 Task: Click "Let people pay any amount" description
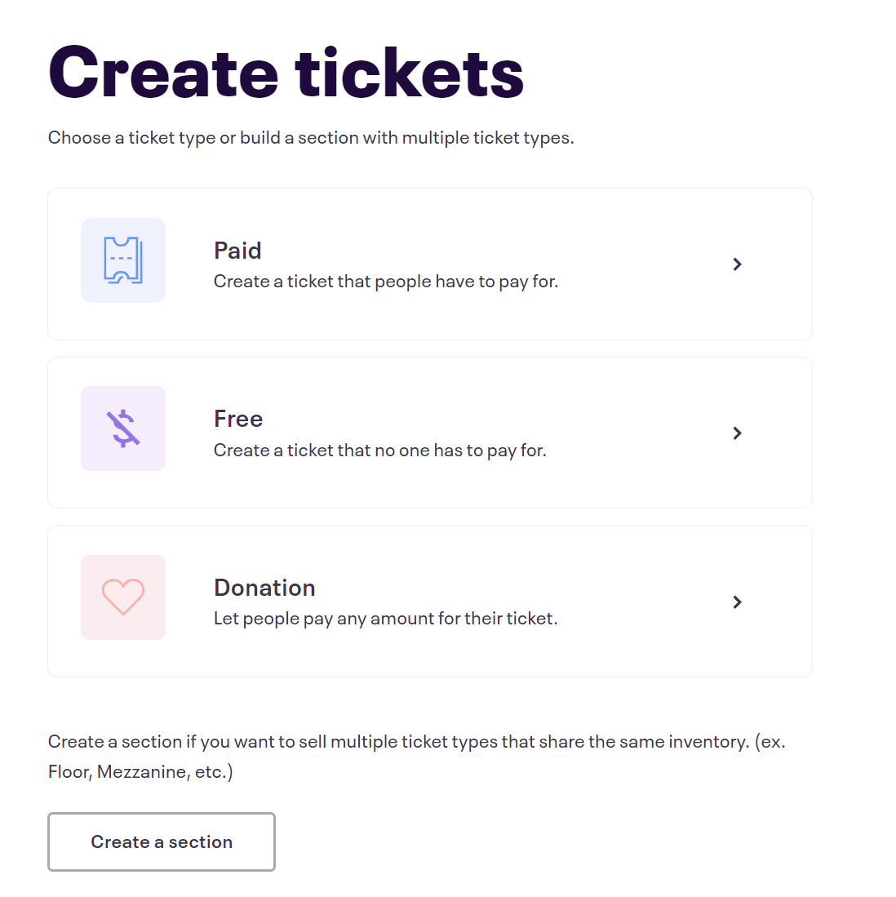coord(385,619)
